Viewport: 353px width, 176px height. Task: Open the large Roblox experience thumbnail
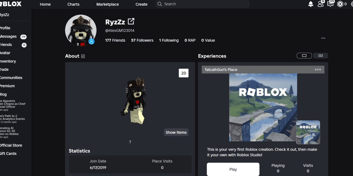263,107
